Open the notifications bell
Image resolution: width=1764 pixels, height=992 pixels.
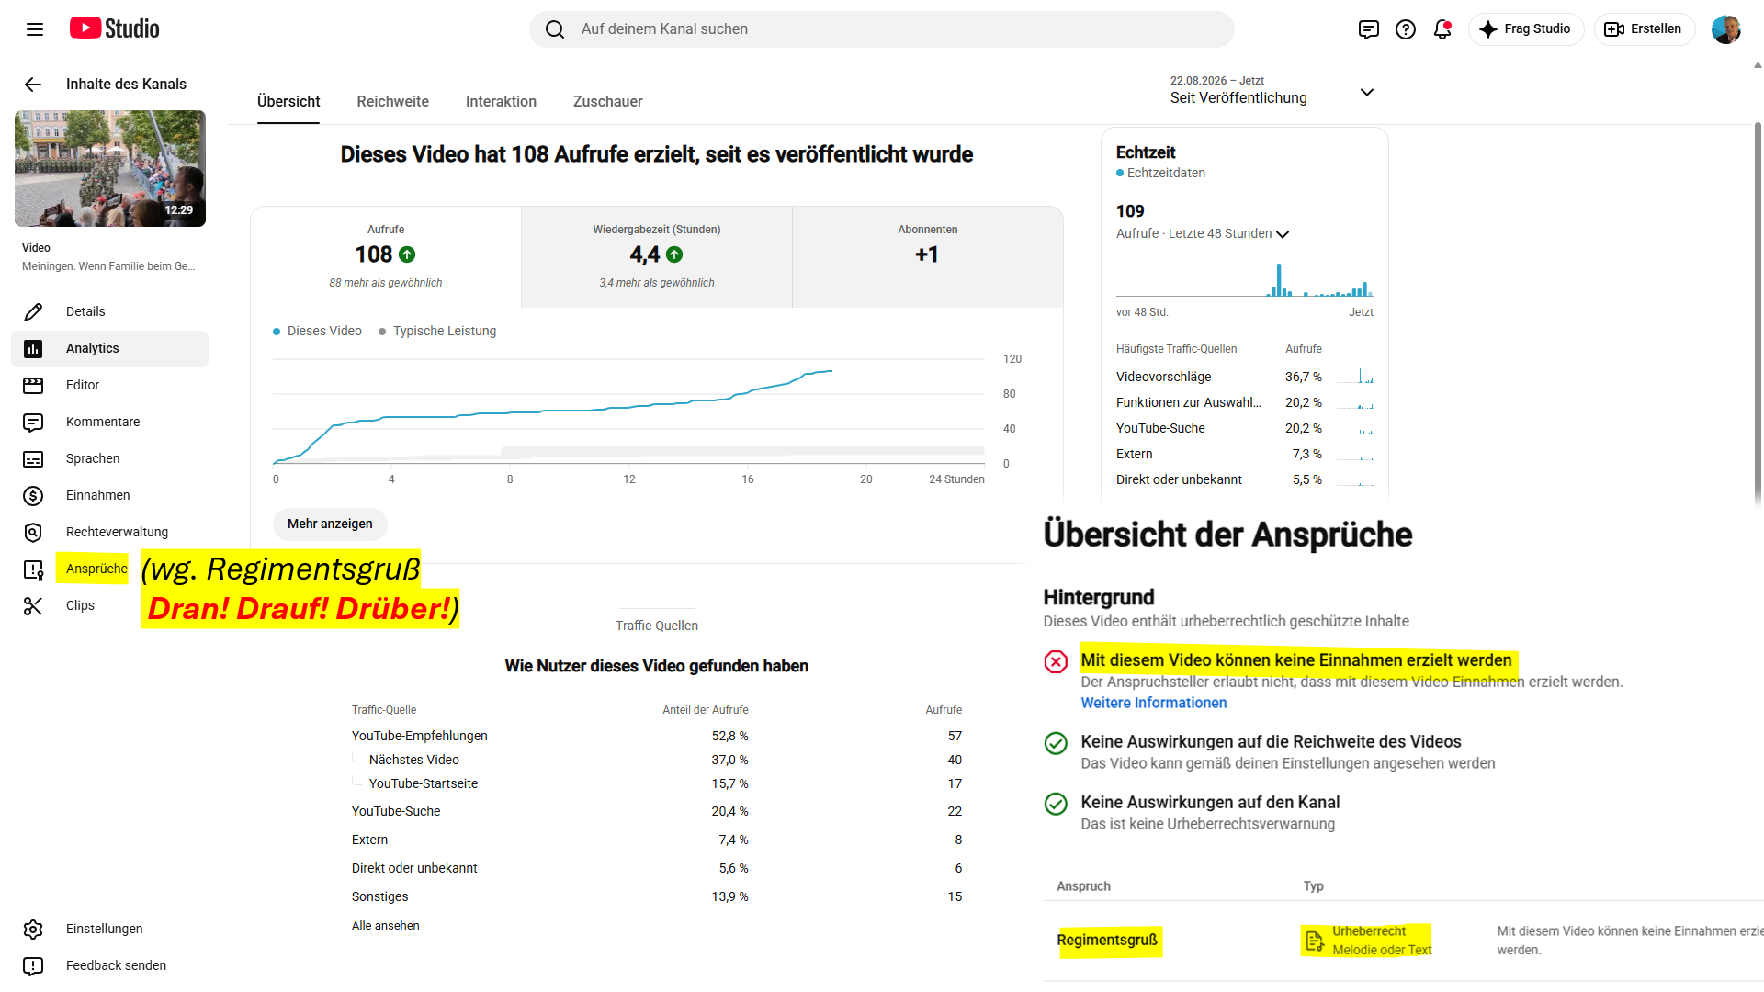click(x=1442, y=29)
